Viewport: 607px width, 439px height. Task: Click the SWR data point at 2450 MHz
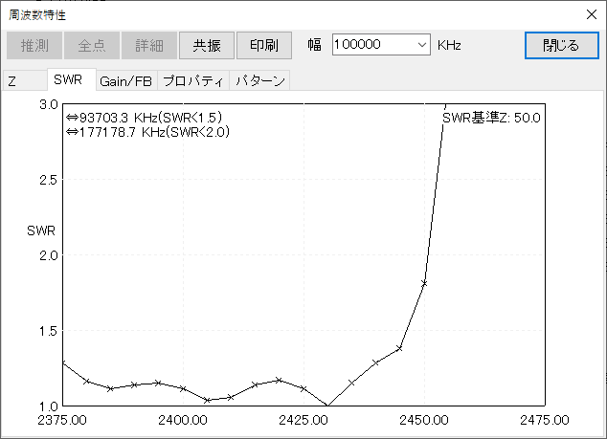tap(424, 283)
